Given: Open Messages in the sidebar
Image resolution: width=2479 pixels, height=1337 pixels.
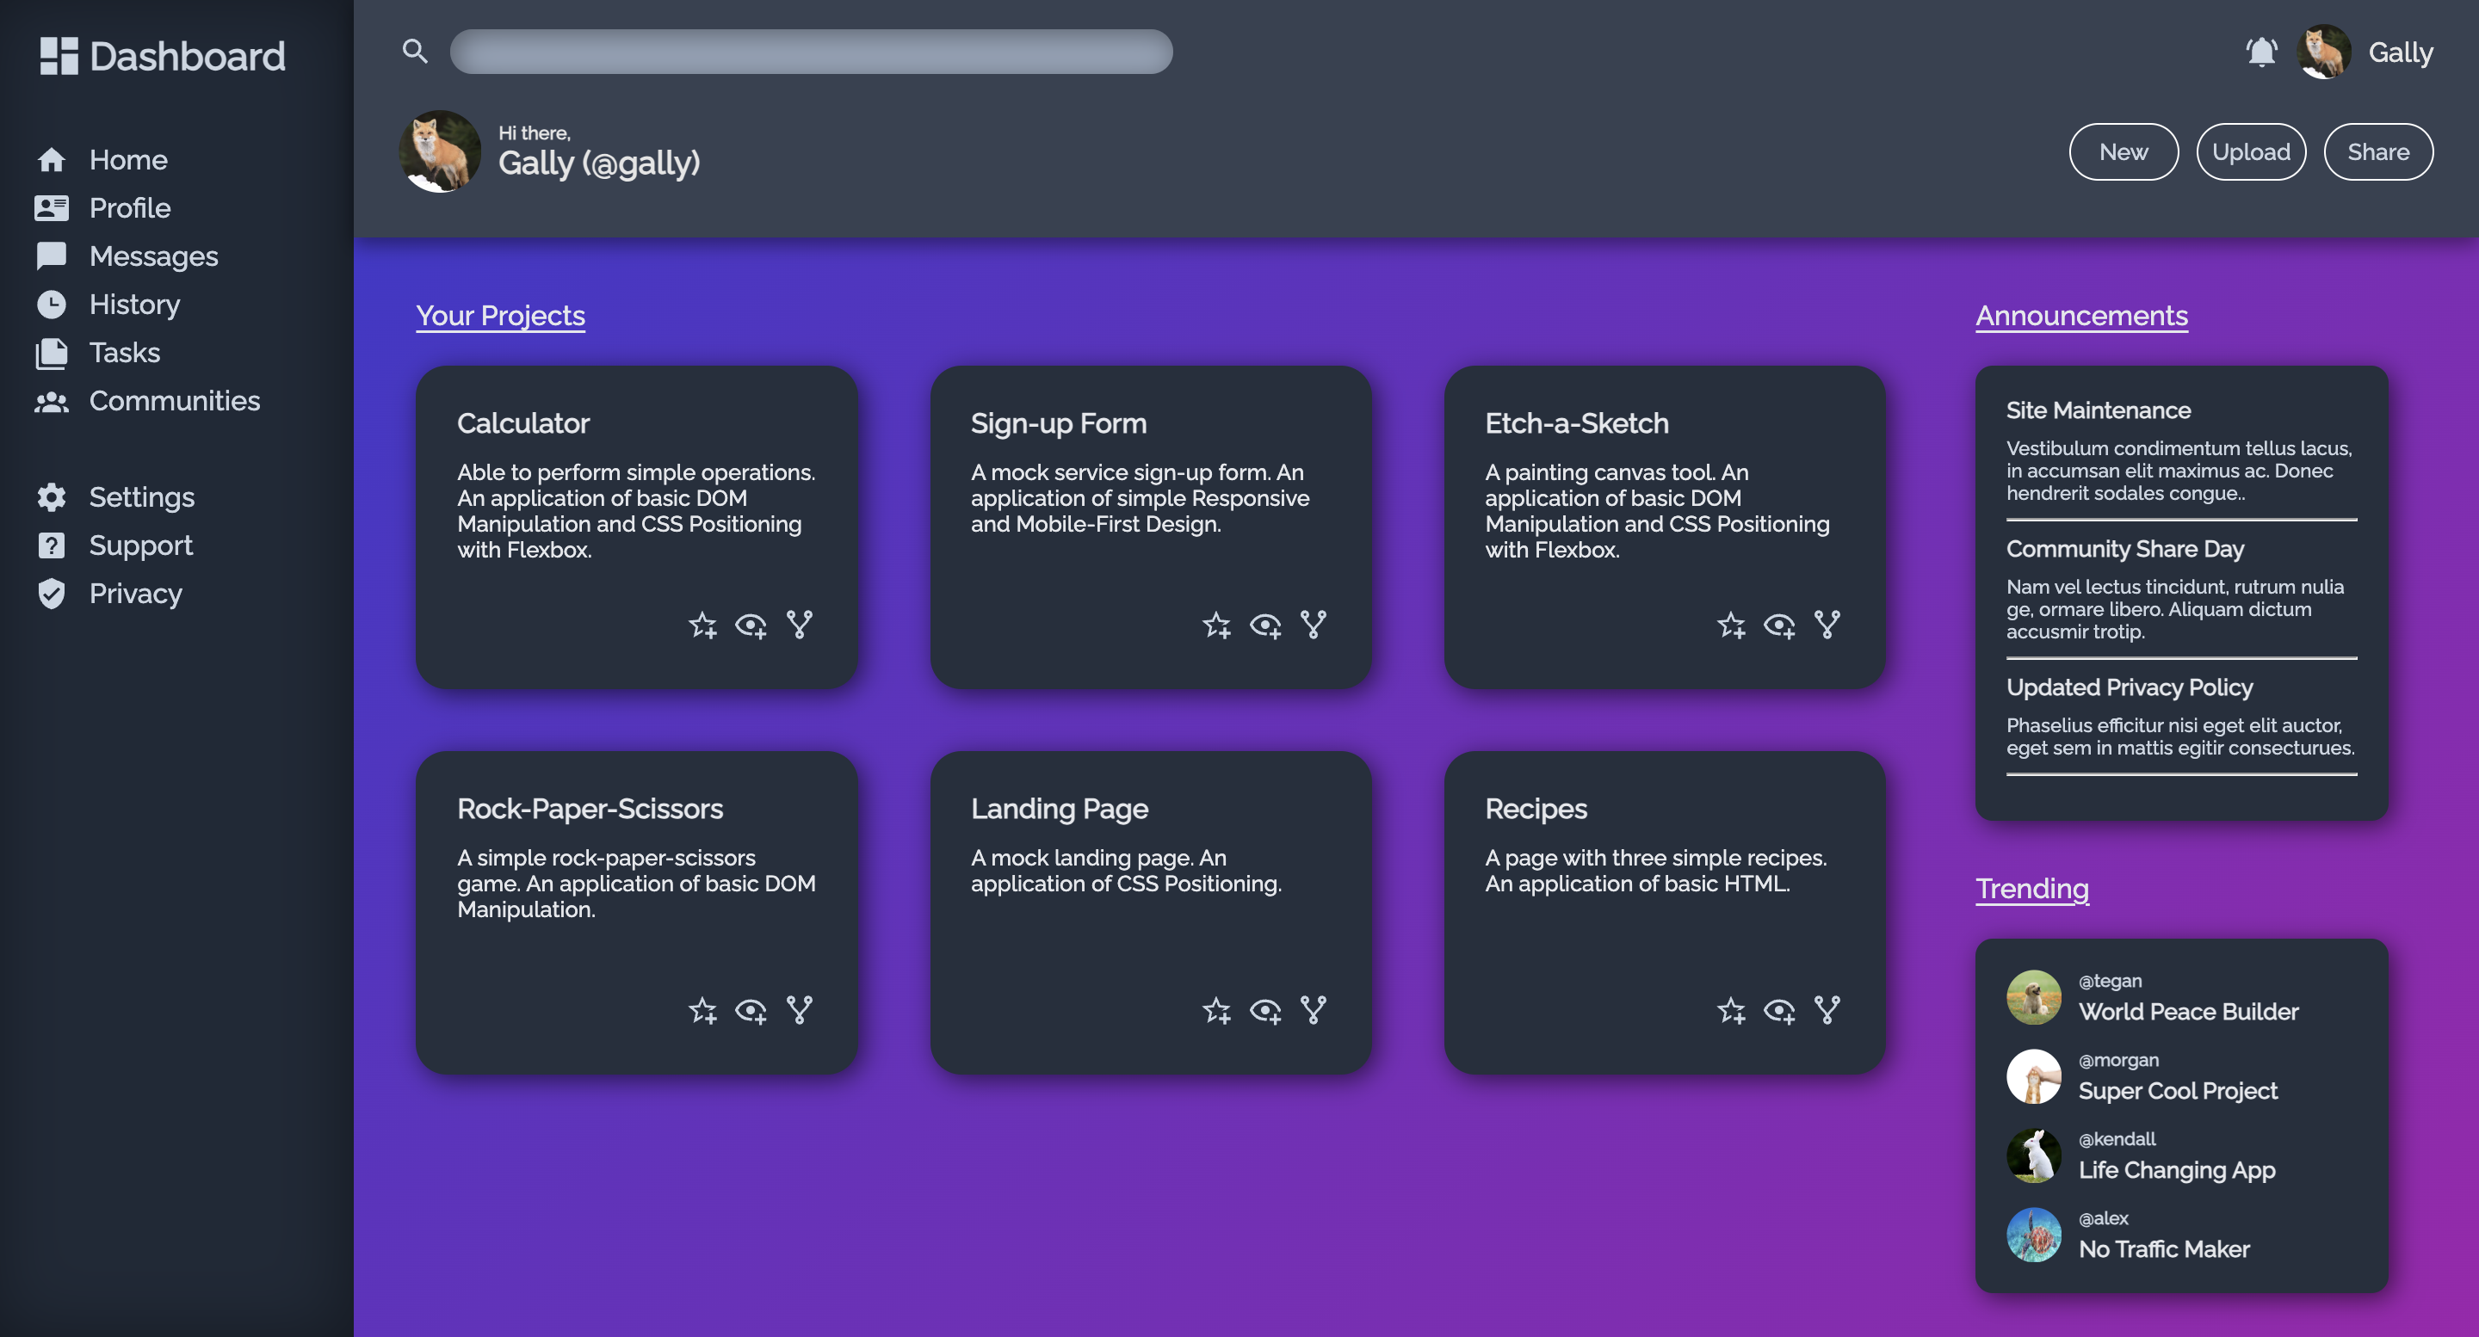Looking at the screenshot, I should tap(153, 256).
